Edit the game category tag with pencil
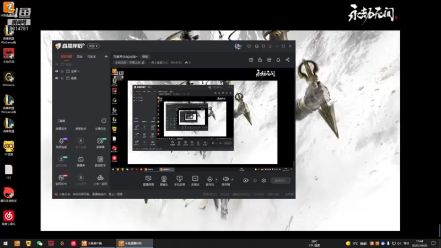 (x=143, y=63)
